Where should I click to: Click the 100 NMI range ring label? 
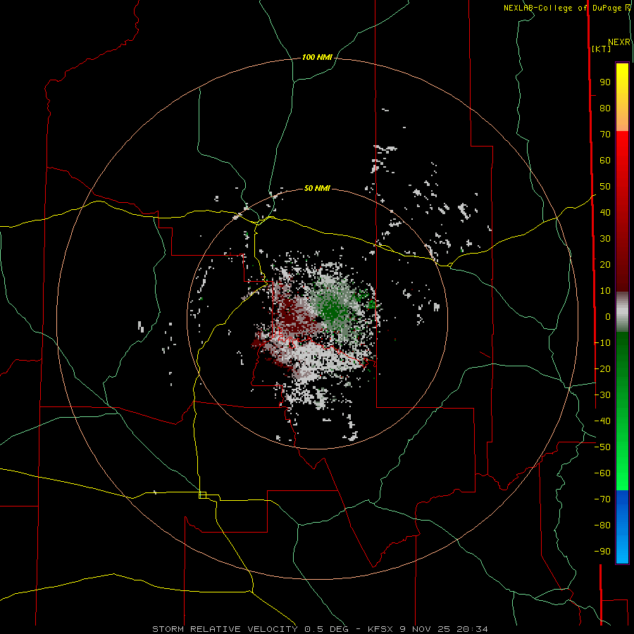[x=317, y=58]
